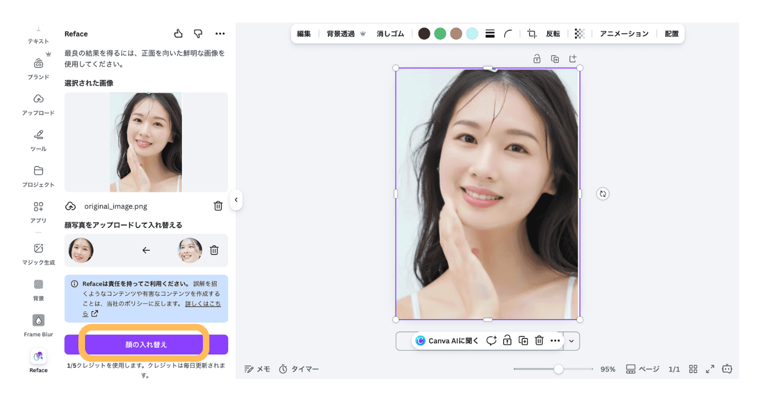Click the corner rounding icon in toolbar
Screen dimensions: 762x413
pyautogui.click(x=508, y=34)
